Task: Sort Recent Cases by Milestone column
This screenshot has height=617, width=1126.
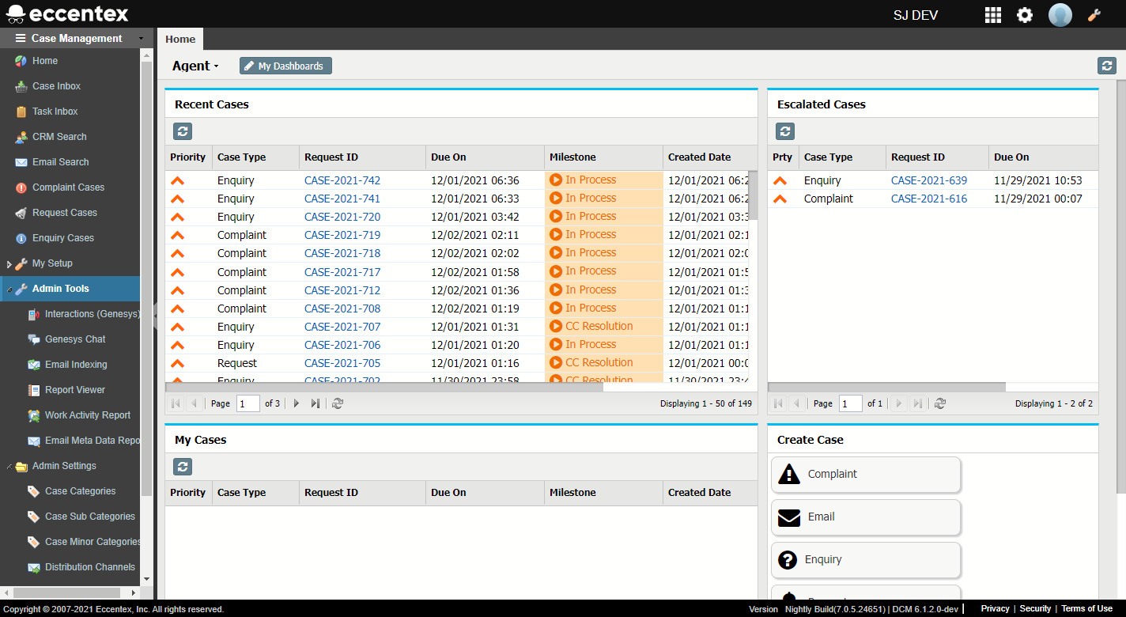Action: click(603, 157)
